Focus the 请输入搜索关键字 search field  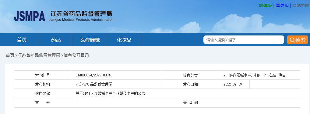[x=244, y=40]
